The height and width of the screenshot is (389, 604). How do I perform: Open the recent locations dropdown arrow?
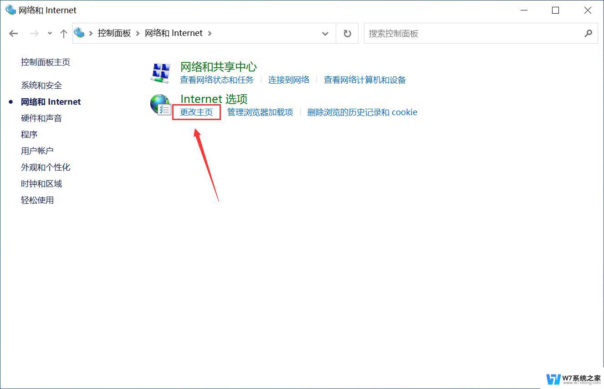(50, 33)
